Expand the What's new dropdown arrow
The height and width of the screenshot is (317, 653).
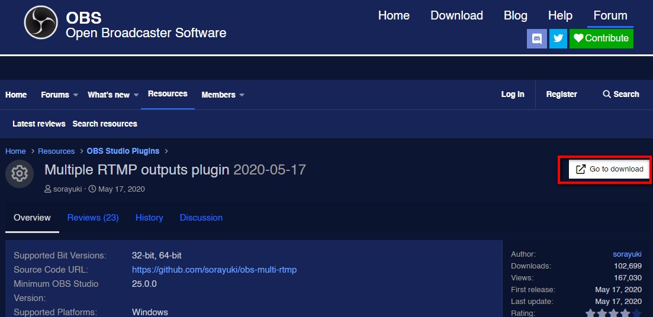[136, 95]
